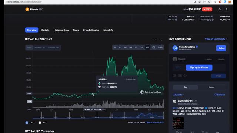
Task: Click the Guest profile avatar
Action: pyautogui.click(x=175, y=59)
